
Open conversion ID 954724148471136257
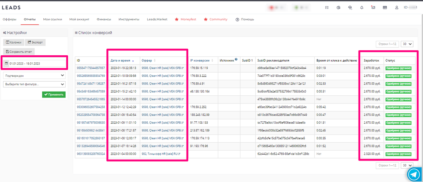(x=91, y=83)
